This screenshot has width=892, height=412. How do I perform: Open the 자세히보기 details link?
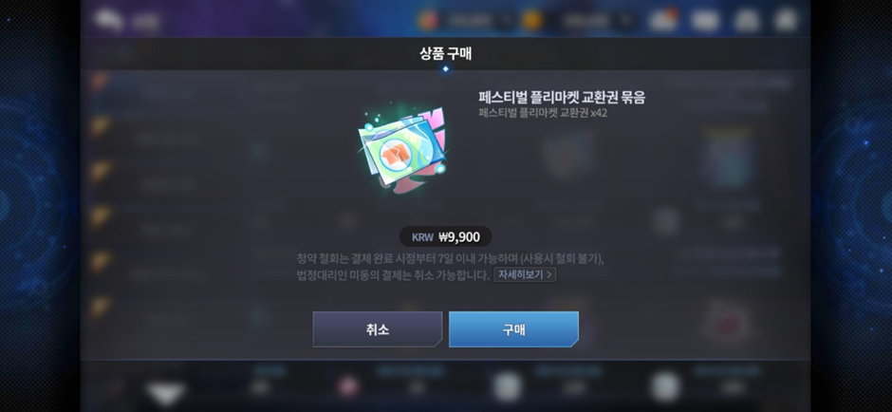(x=525, y=275)
